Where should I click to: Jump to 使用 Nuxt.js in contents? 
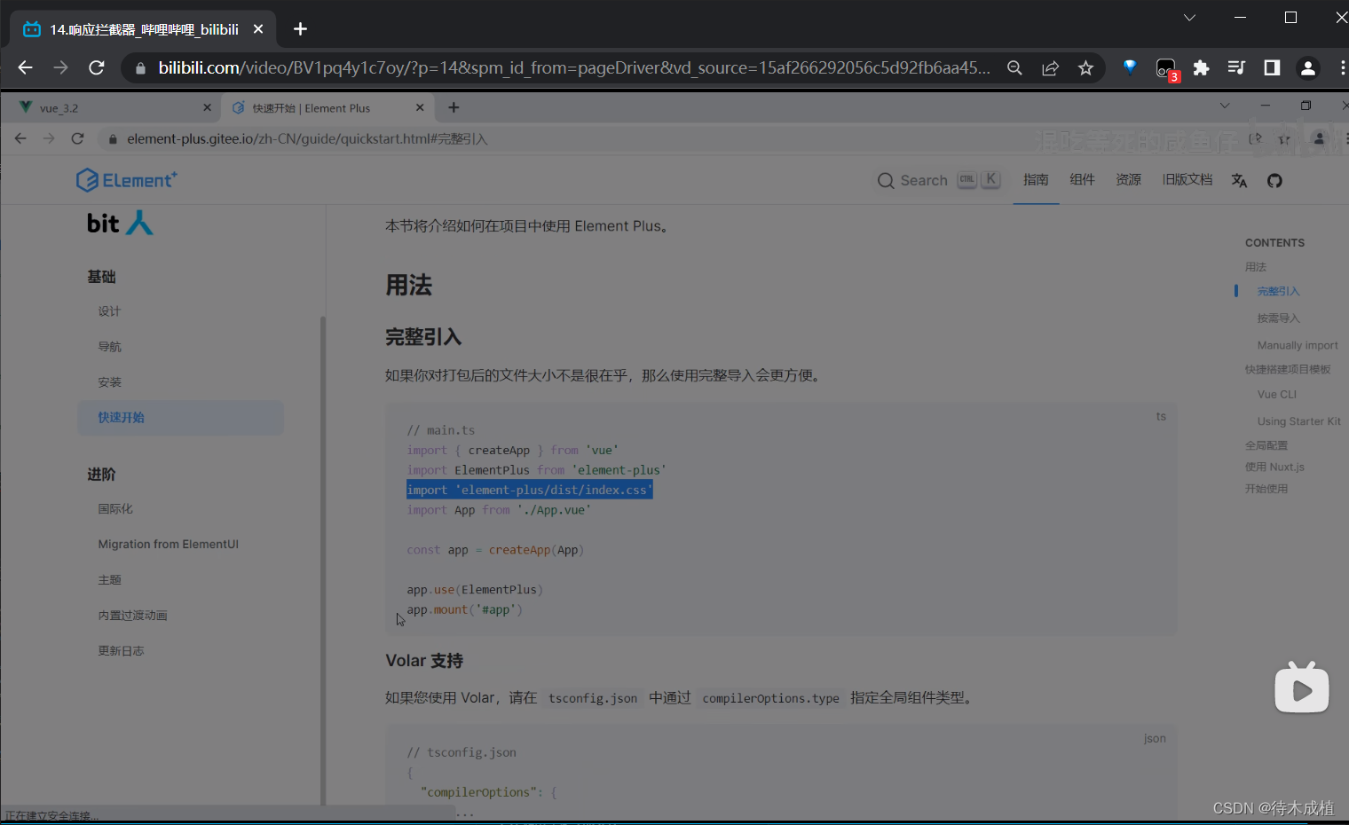point(1274,467)
